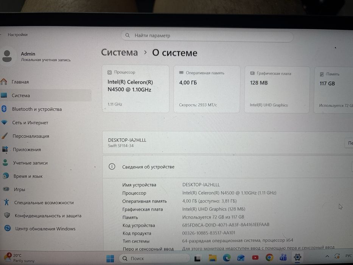Open YouTube from the taskbar

[x=255, y=257]
